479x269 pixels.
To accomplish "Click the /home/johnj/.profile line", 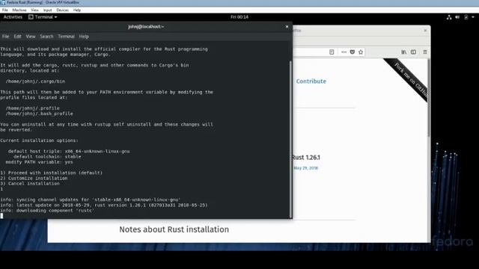I will coord(33,108).
